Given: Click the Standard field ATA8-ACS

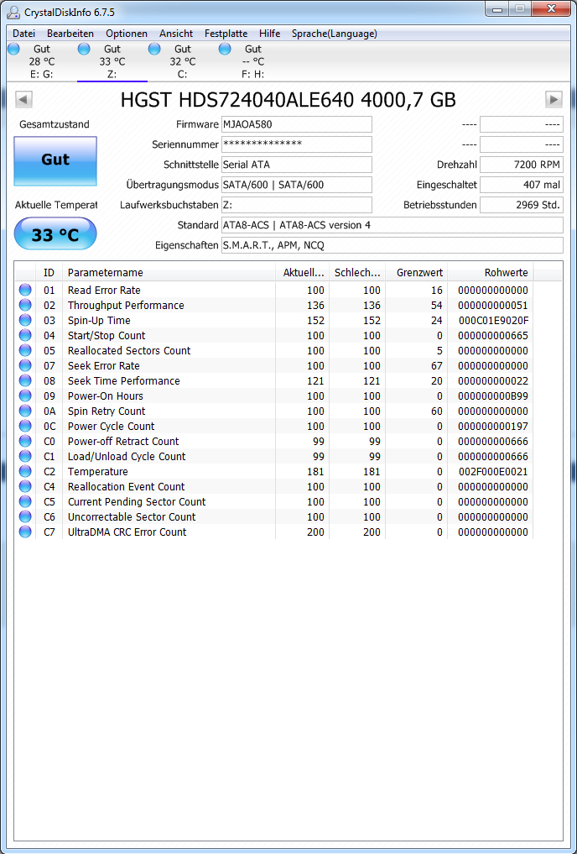Looking at the screenshot, I should click(x=392, y=225).
